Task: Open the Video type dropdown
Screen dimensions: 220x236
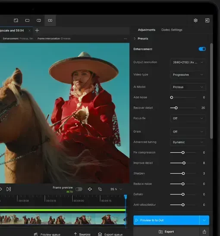Action: [x=188, y=75]
